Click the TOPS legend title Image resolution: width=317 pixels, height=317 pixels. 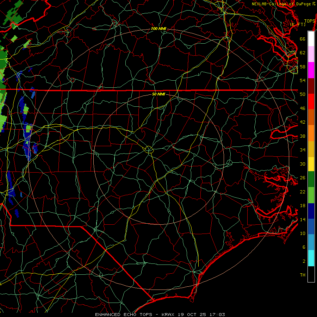coord(310,21)
